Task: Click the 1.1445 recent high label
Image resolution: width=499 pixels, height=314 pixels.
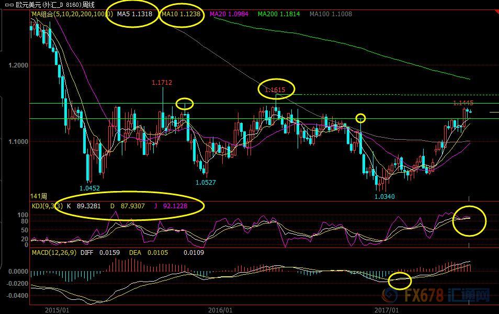Action: point(463,103)
